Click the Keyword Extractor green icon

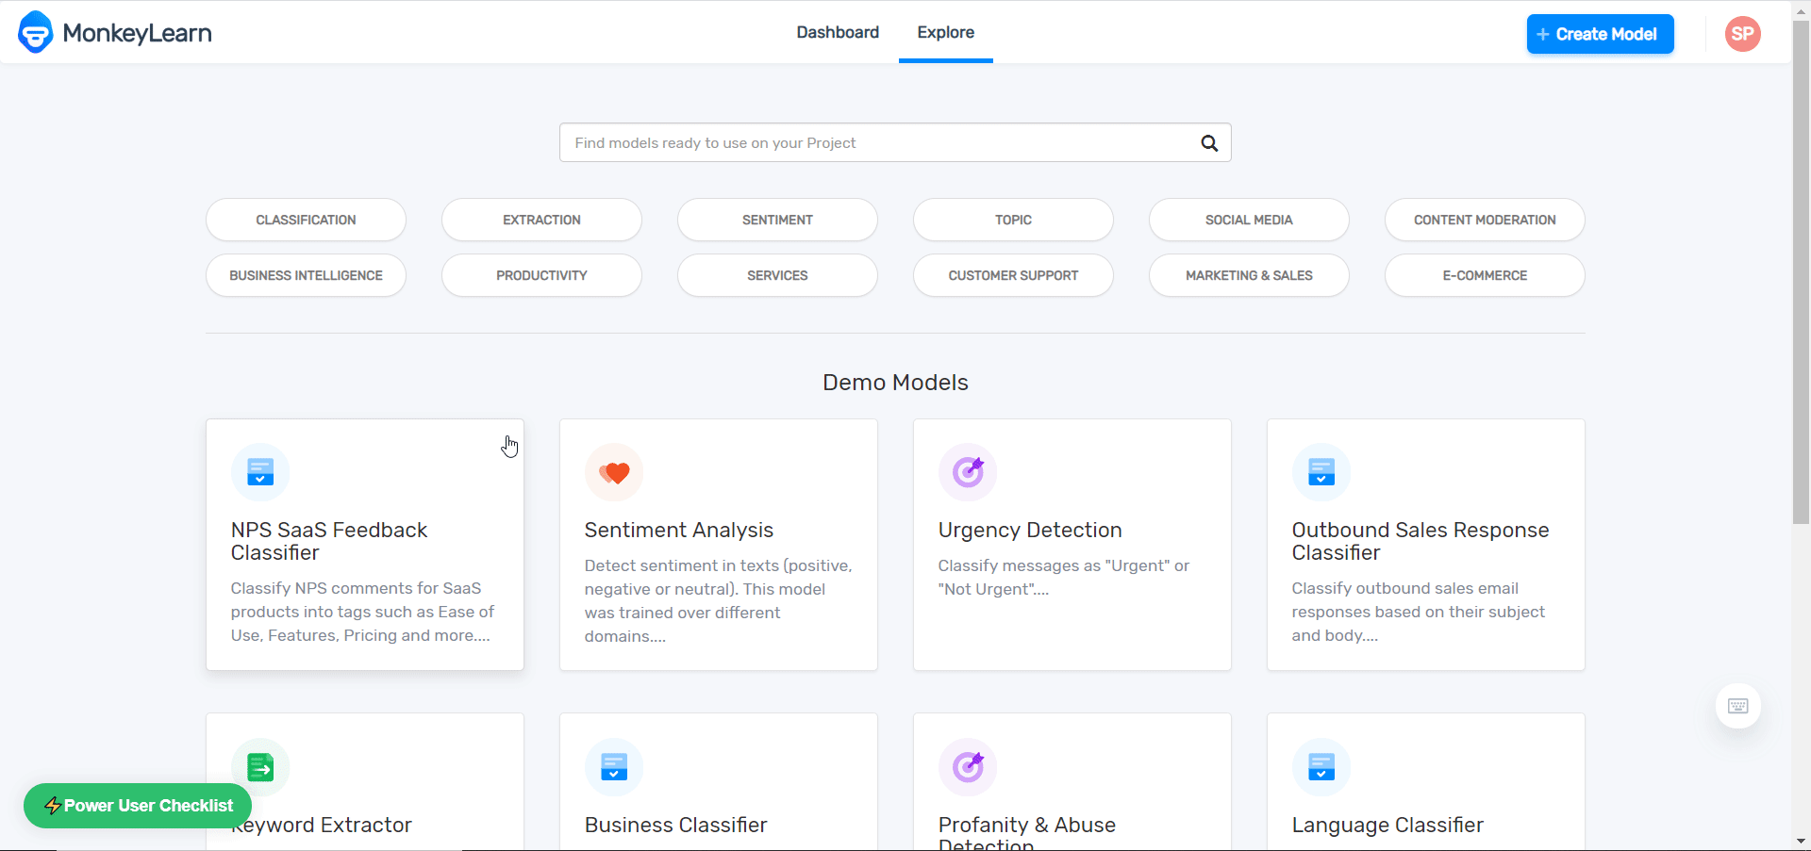tap(260, 767)
